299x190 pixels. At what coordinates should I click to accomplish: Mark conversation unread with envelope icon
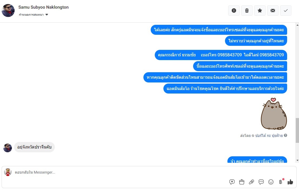[x=273, y=11]
